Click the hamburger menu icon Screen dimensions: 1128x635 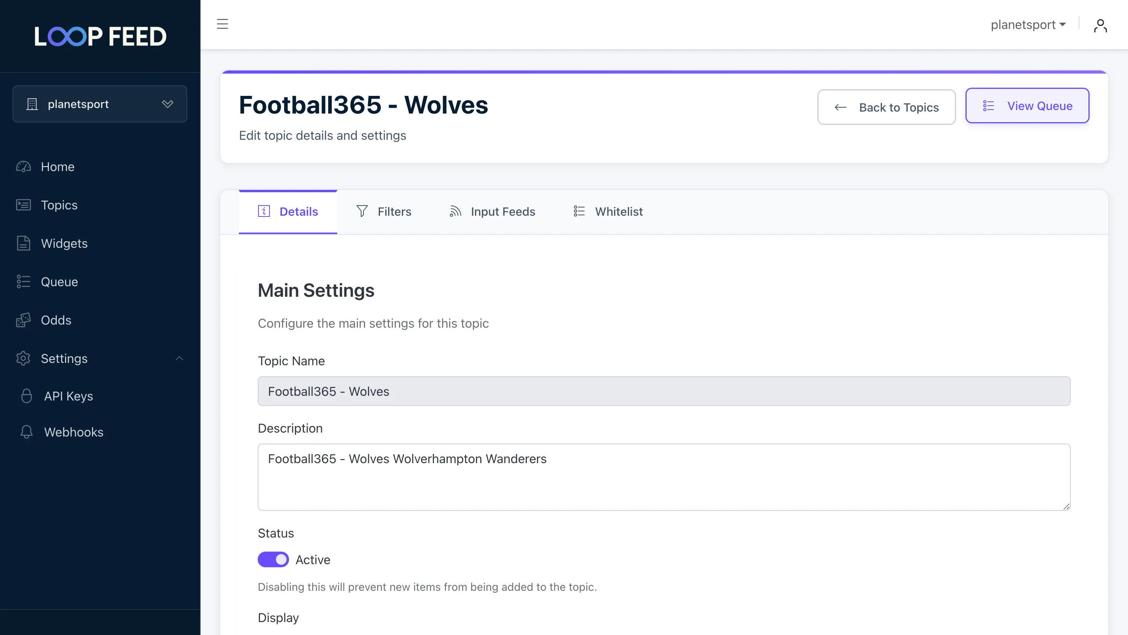tap(222, 24)
